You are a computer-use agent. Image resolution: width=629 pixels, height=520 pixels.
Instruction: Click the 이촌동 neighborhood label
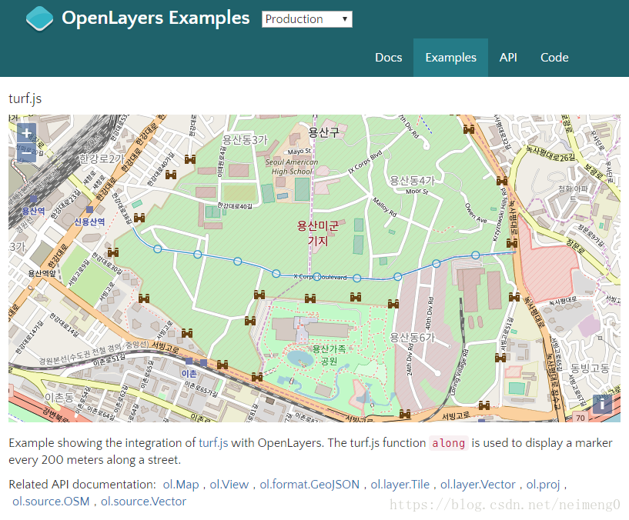59,398
